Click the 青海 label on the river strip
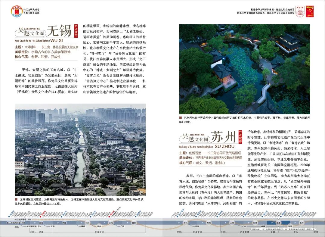Image resolution: width=325 pixels, height=237 pixels. coord(41,223)
